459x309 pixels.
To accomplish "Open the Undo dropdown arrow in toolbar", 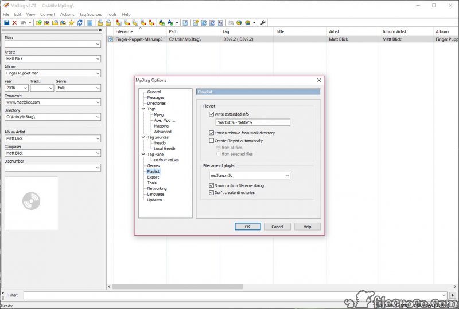I will point(30,23).
